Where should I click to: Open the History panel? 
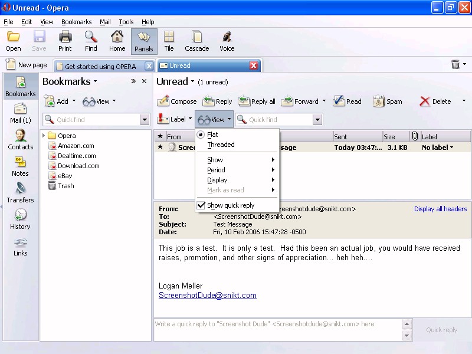pyautogui.click(x=20, y=219)
